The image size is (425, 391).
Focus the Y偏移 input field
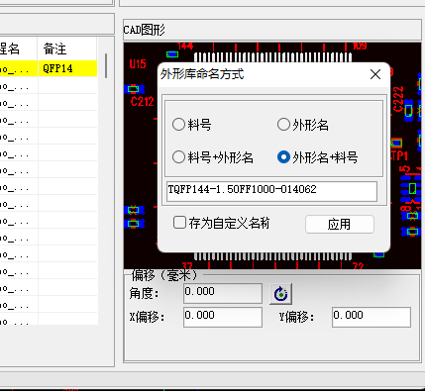coord(372,317)
